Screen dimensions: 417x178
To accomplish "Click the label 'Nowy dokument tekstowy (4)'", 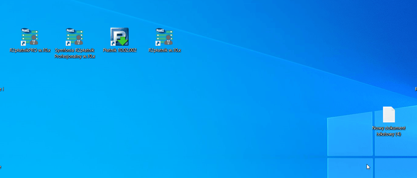I will [x=389, y=131].
